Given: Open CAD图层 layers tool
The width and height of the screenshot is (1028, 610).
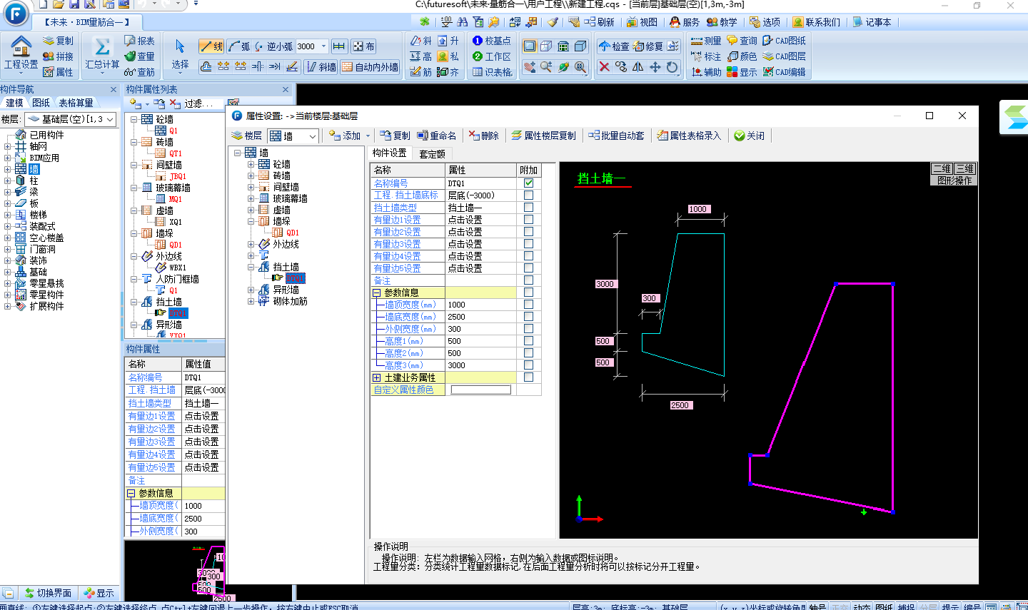Looking at the screenshot, I should [784, 56].
